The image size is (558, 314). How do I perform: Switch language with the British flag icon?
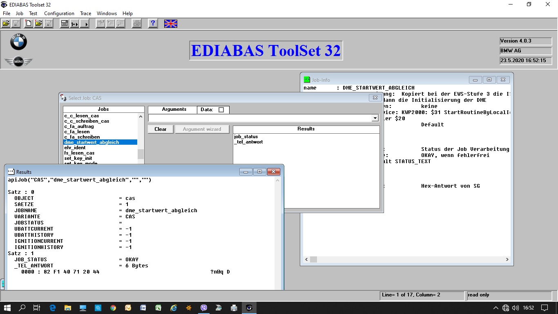click(170, 24)
